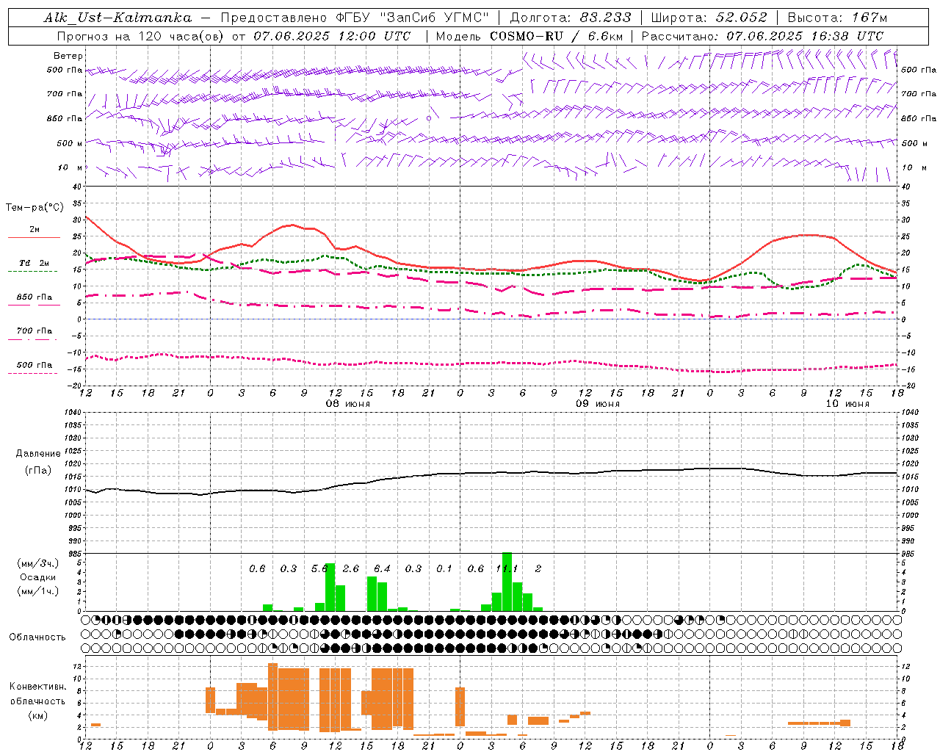940x752 pixels.
Task: Click the longitude text Долгота: 83.233
Action: pyautogui.click(x=570, y=18)
